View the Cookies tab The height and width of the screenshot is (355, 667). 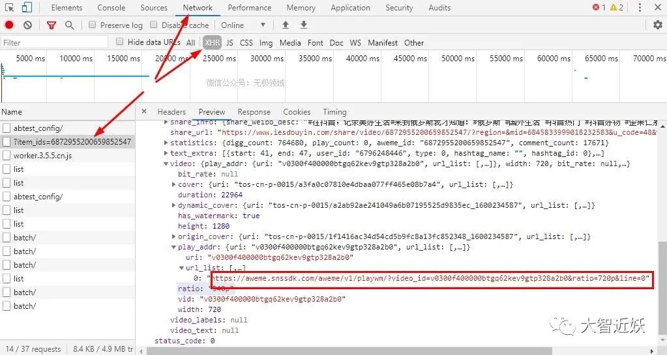pyautogui.click(x=297, y=112)
